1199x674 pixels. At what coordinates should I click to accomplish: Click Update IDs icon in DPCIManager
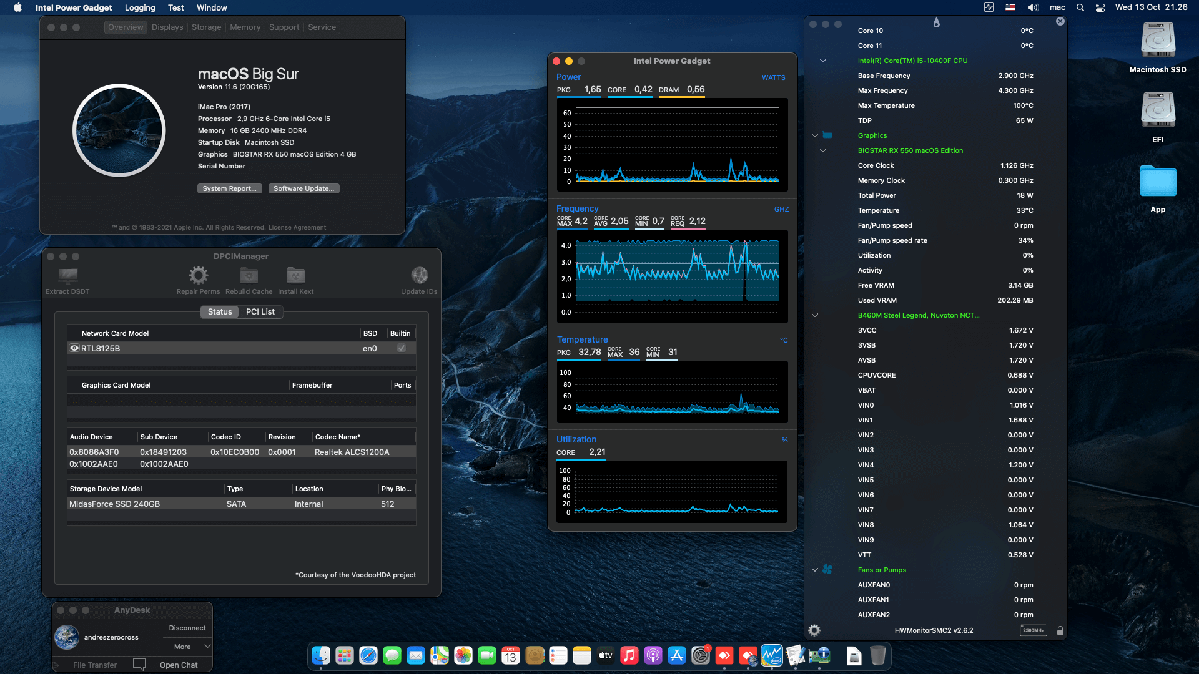coord(420,275)
